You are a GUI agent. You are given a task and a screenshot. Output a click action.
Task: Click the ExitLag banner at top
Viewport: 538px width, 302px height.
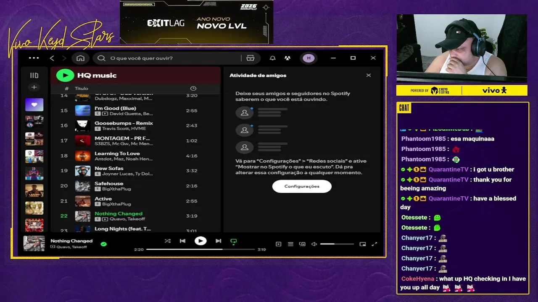point(196,22)
